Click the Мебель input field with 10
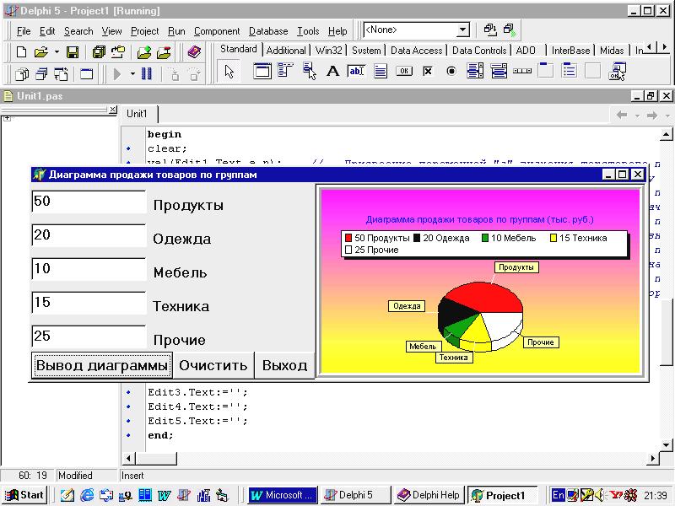 (x=89, y=269)
